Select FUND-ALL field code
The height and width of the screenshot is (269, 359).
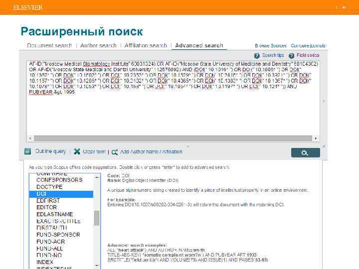[50, 249]
